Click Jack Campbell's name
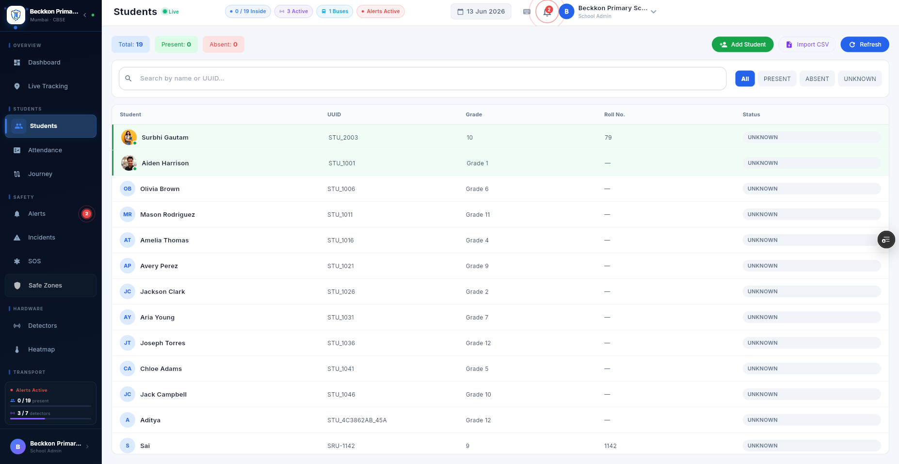The image size is (899, 464). pyautogui.click(x=163, y=394)
